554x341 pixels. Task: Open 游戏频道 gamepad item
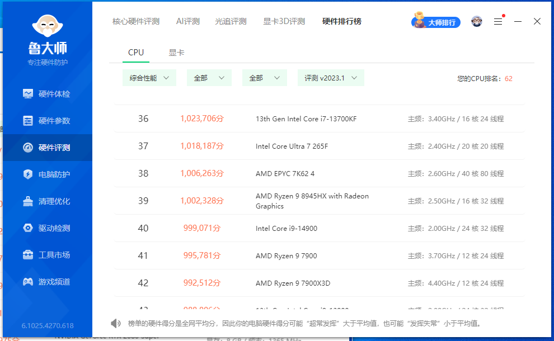tap(48, 282)
